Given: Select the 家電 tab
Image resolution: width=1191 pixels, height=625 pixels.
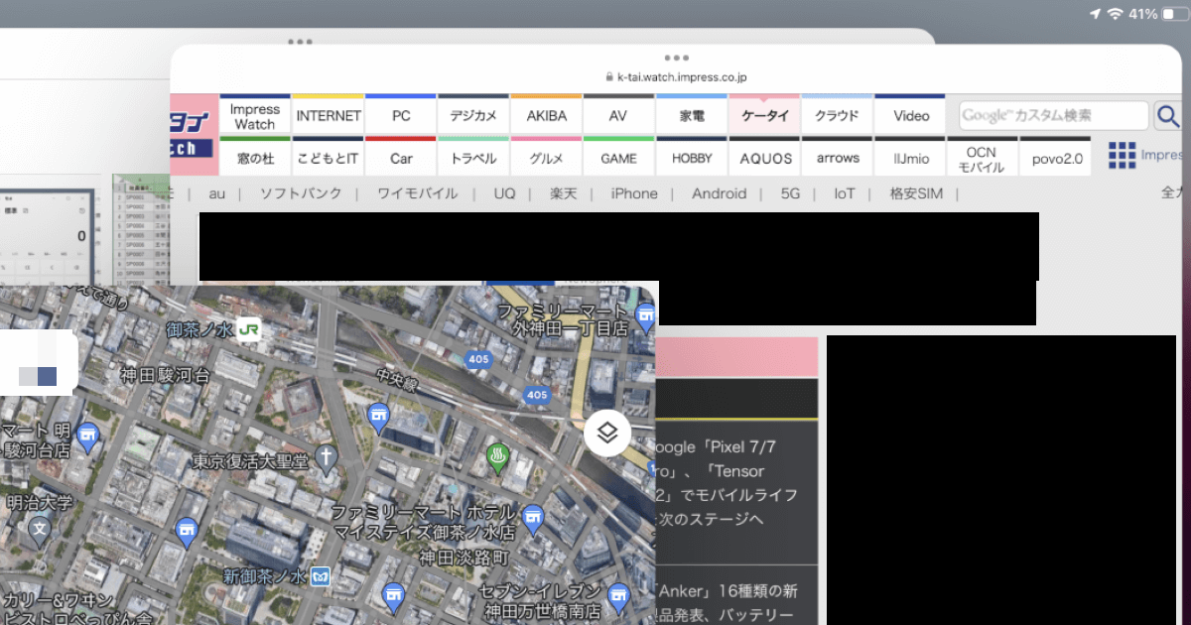Looking at the screenshot, I should pos(692,116).
